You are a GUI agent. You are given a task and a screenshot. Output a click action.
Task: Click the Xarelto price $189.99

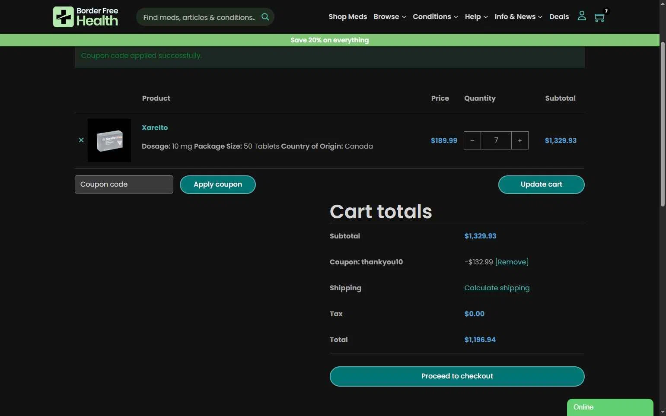point(444,140)
